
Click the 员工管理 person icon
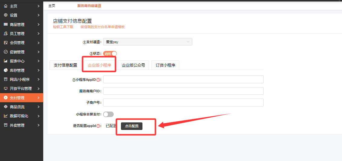[x=5, y=33]
